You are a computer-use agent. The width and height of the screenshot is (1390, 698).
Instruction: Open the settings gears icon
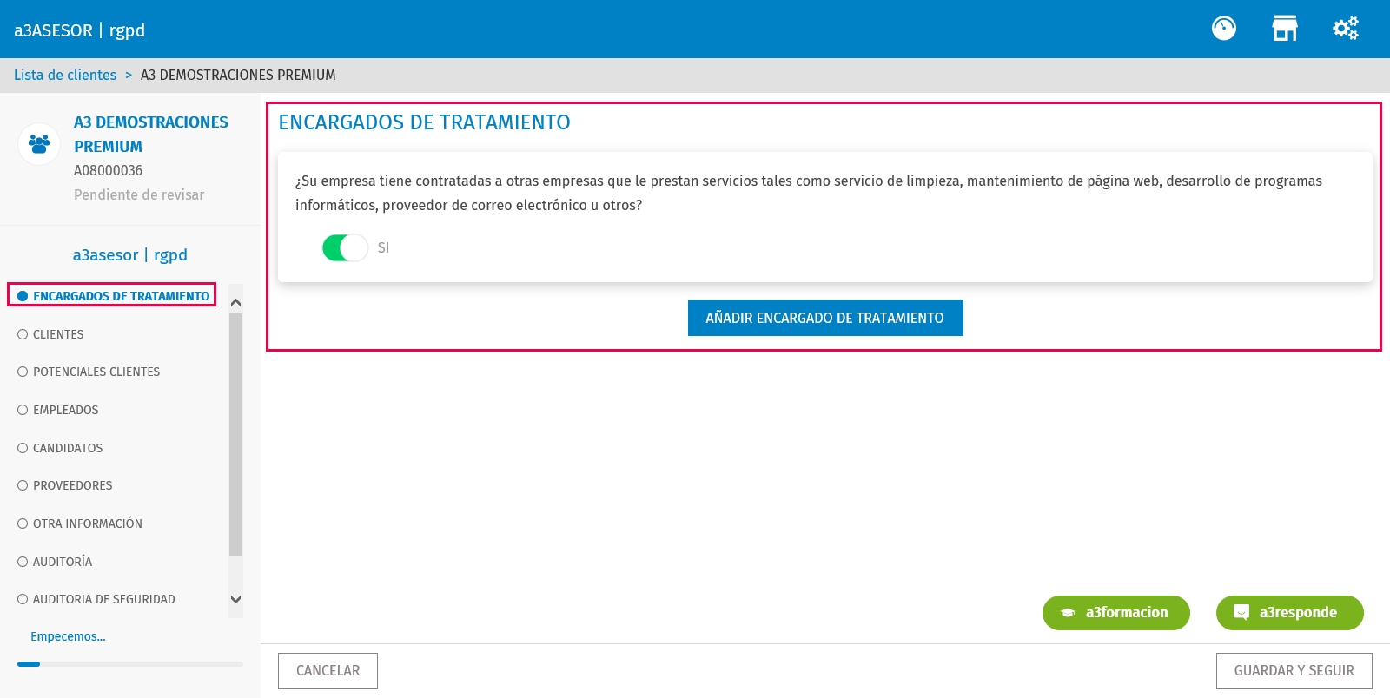click(x=1346, y=29)
